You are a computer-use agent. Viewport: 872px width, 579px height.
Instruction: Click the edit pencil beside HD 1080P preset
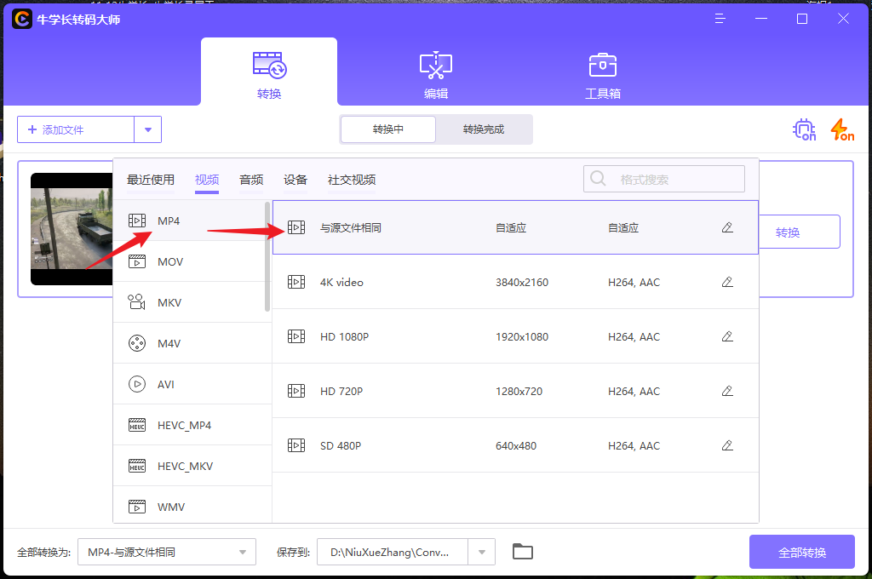click(x=727, y=335)
